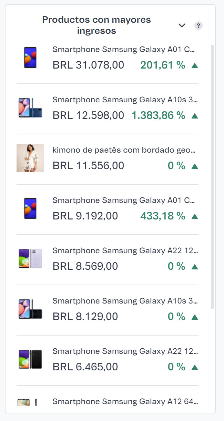Viewport: 224px width, 421px height.
Task: Select the BRL 9.192,00 revenue amount
Action: click(x=85, y=216)
